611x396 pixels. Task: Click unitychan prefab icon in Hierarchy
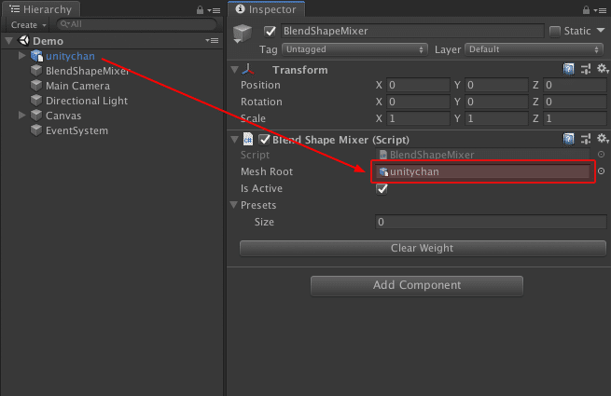36,56
